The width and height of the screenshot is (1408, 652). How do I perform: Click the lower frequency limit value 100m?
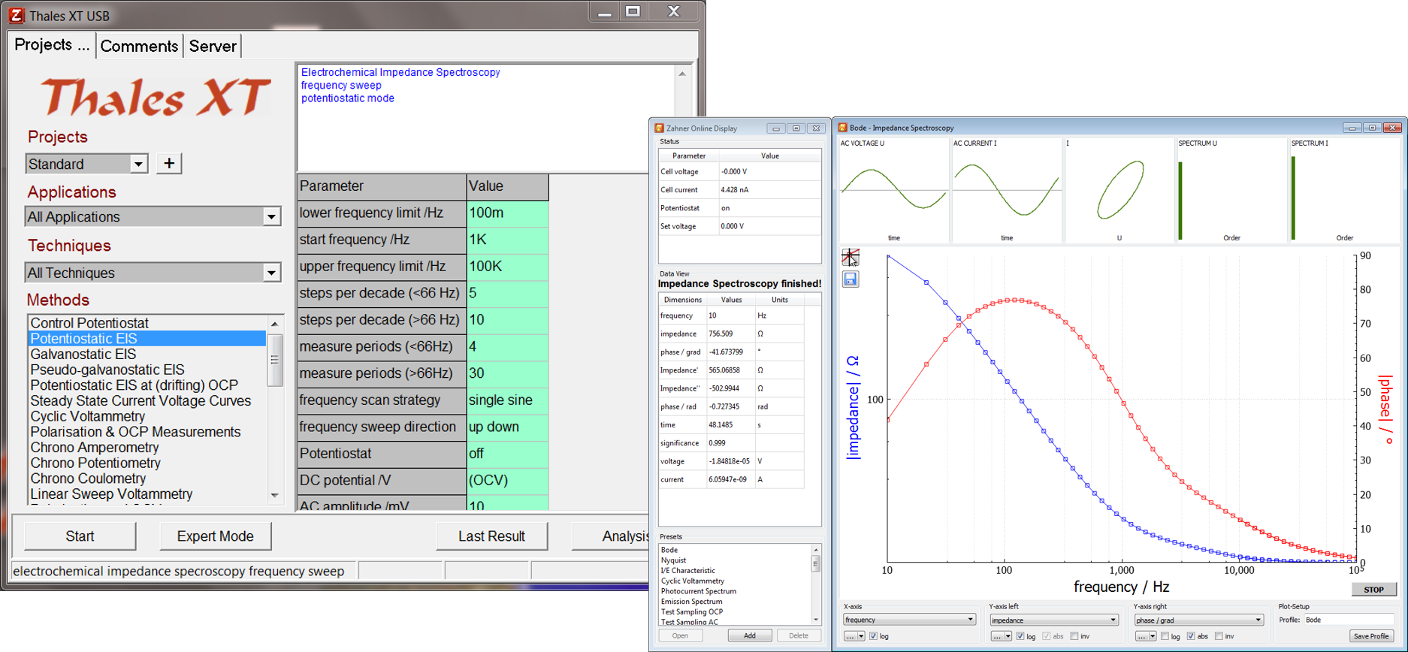point(507,213)
